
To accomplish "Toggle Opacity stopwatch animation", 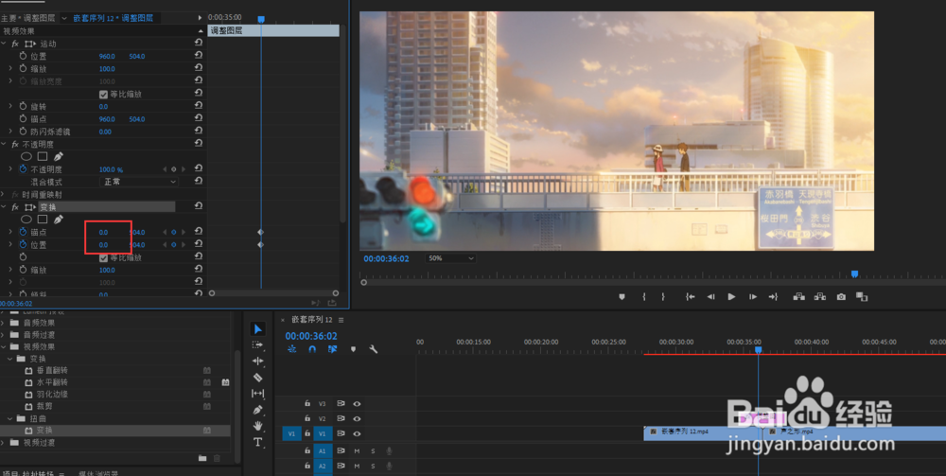I will tap(23, 169).
